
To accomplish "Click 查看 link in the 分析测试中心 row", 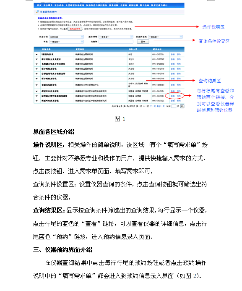I will click(173, 85).
